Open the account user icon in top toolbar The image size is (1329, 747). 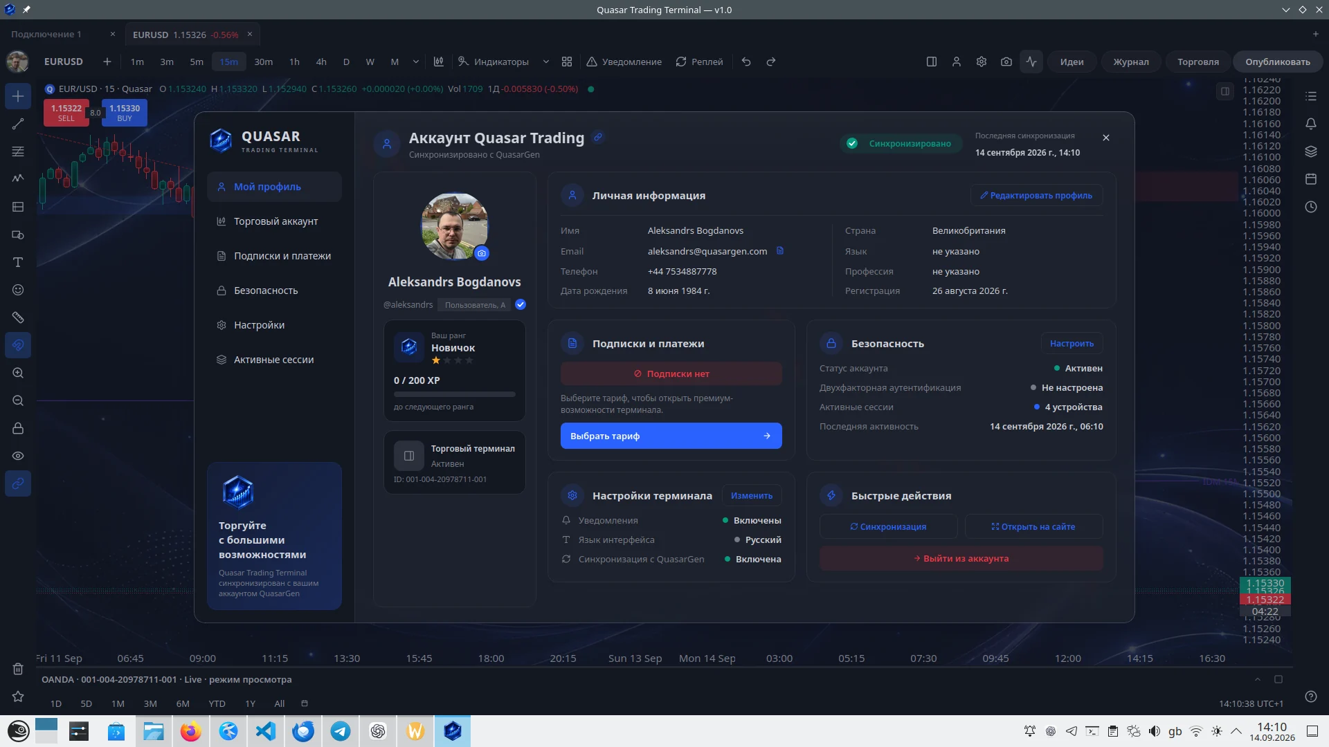click(x=957, y=62)
